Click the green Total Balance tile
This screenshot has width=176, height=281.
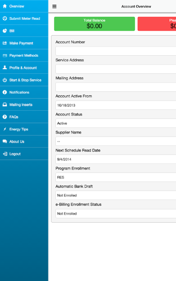pyautogui.click(x=94, y=24)
